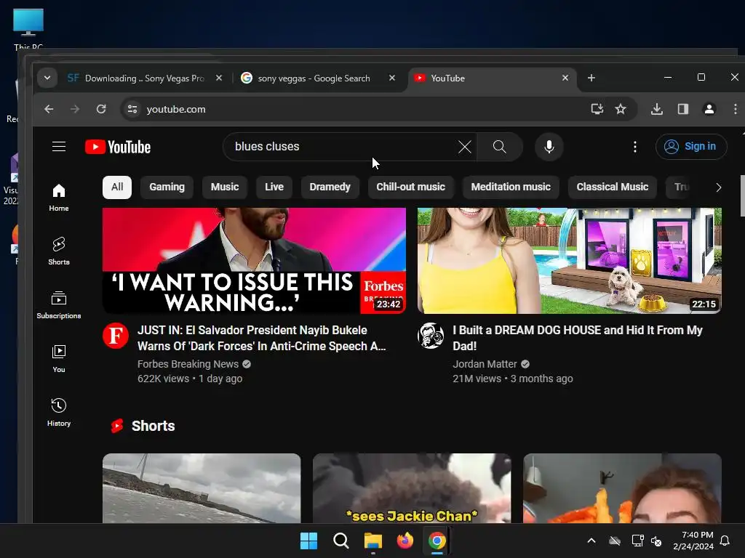The height and width of the screenshot is (558, 745).
Task: Expand the Chrome tab search dropdown
Action: pyautogui.click(x=47, y=78)
